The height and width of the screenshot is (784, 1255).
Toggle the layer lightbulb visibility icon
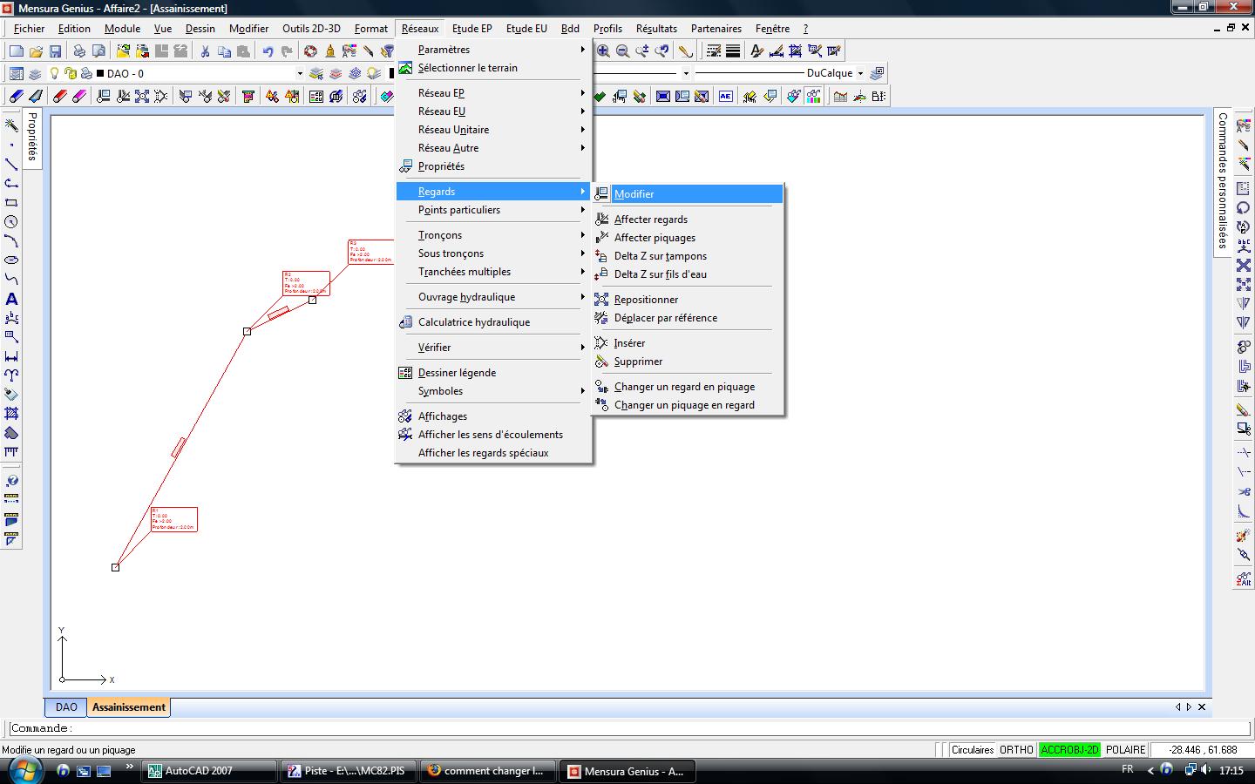point(55,74)
